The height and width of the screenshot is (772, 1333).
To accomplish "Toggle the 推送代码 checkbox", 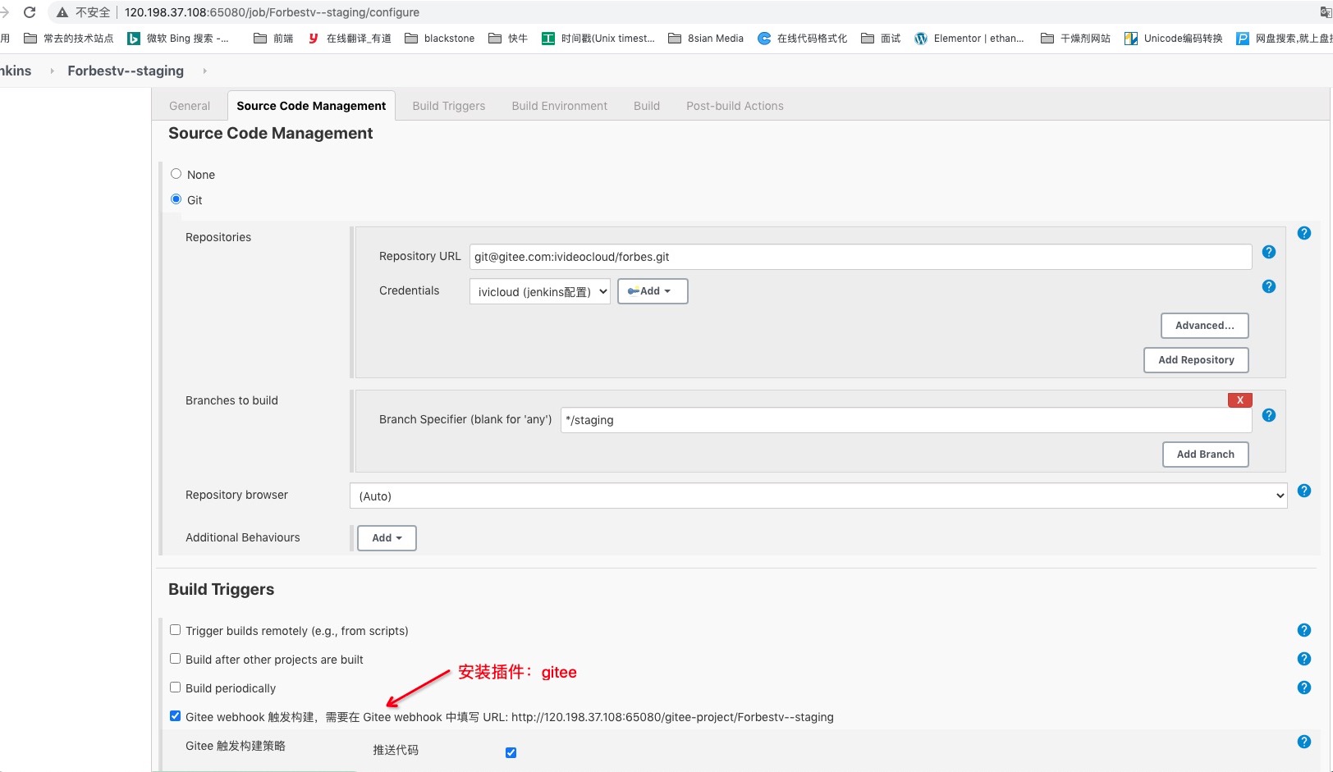I will pos(511,752).
